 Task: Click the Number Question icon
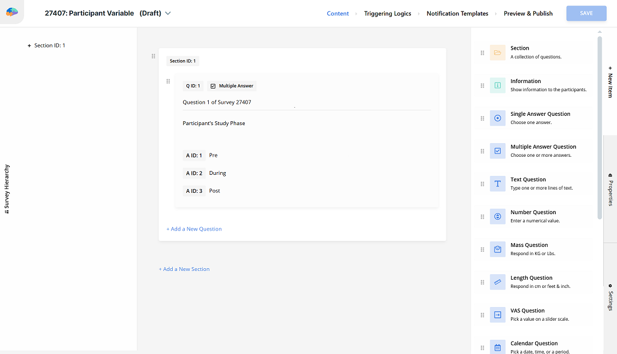497,216
